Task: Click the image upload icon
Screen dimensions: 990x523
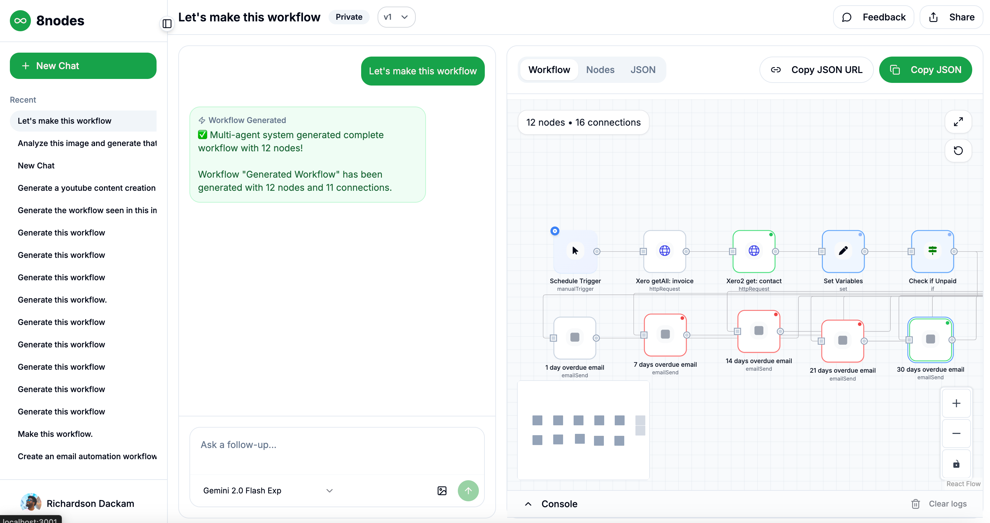Action: pyautogui.click(x=442, y=491)
